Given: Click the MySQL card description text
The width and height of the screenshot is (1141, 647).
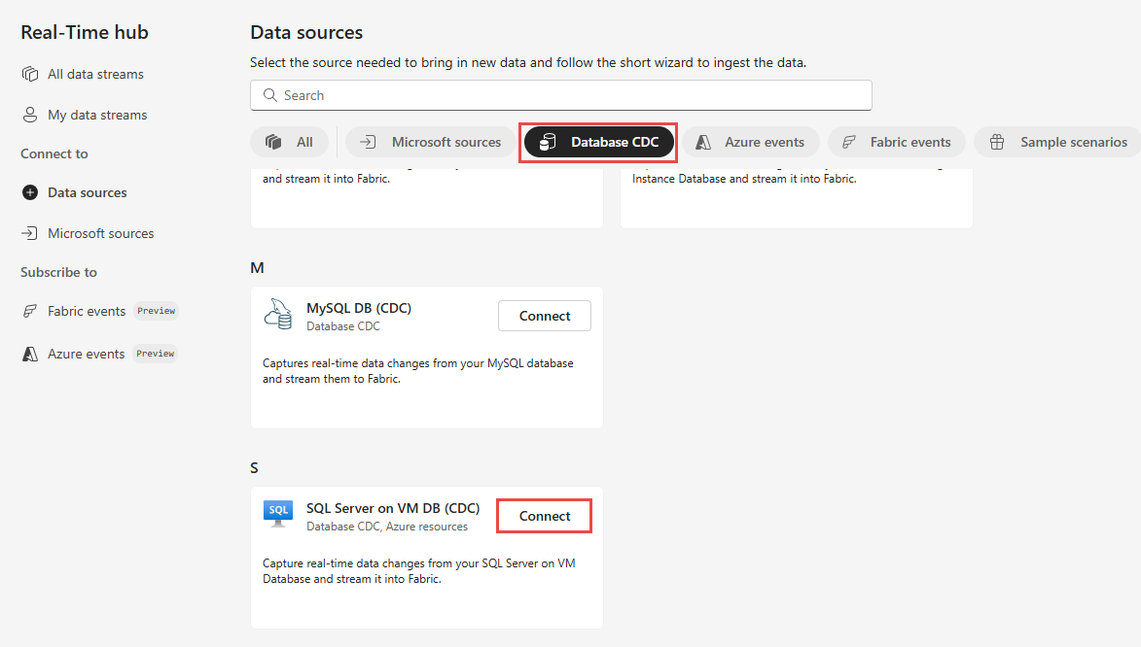Looking at the screenshot, I should point(417,371).
